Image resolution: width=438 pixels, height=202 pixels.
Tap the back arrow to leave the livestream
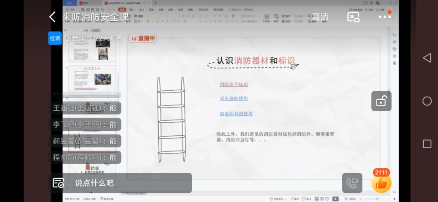(x=52, y=17)
